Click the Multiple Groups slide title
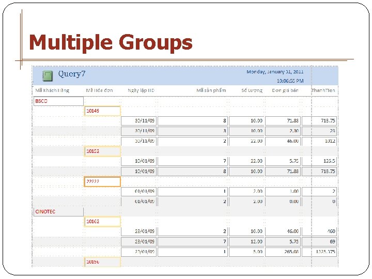The height and width of the screenshot is (279, 372). click(x=111, y=43)
